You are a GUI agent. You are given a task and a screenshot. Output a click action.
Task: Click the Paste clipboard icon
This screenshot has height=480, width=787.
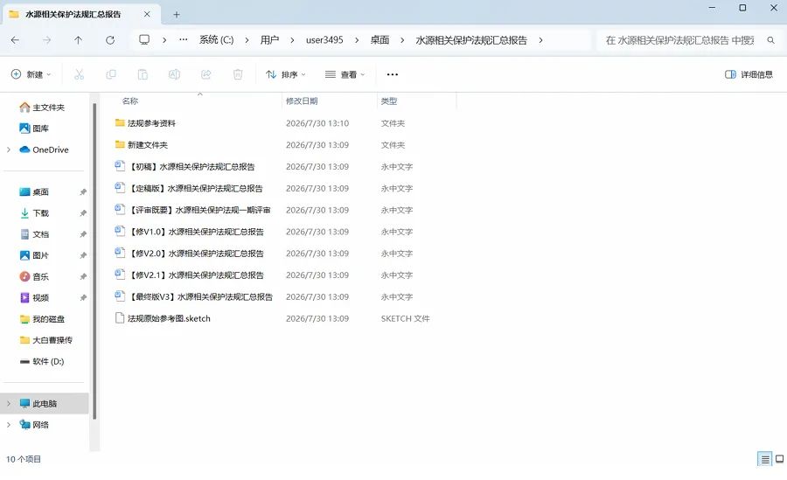point(143,74)
